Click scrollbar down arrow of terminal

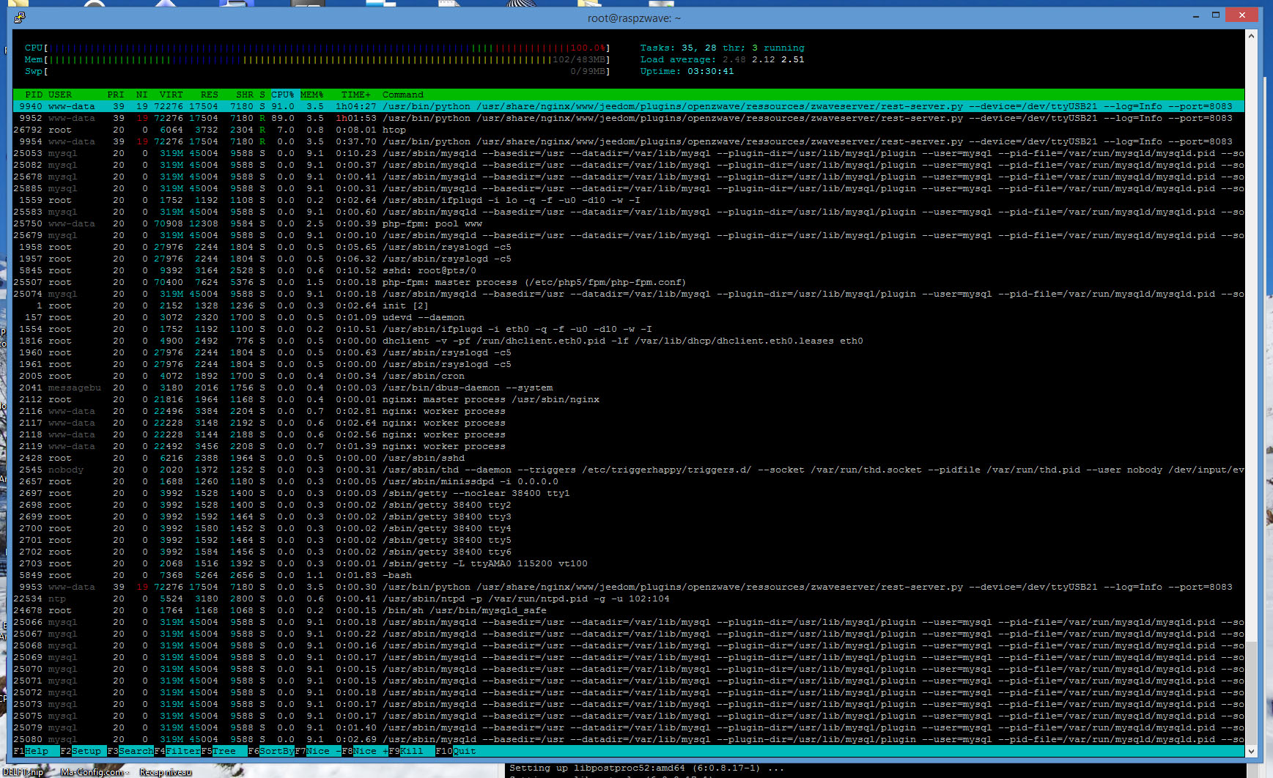(1251, 751)
